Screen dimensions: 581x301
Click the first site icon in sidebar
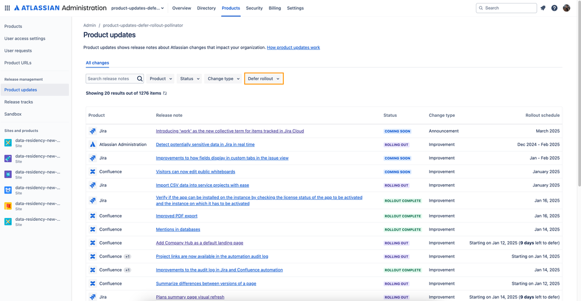[8, 142]
